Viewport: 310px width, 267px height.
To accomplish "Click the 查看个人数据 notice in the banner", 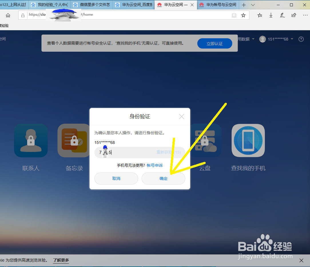I will pos(116,43).
